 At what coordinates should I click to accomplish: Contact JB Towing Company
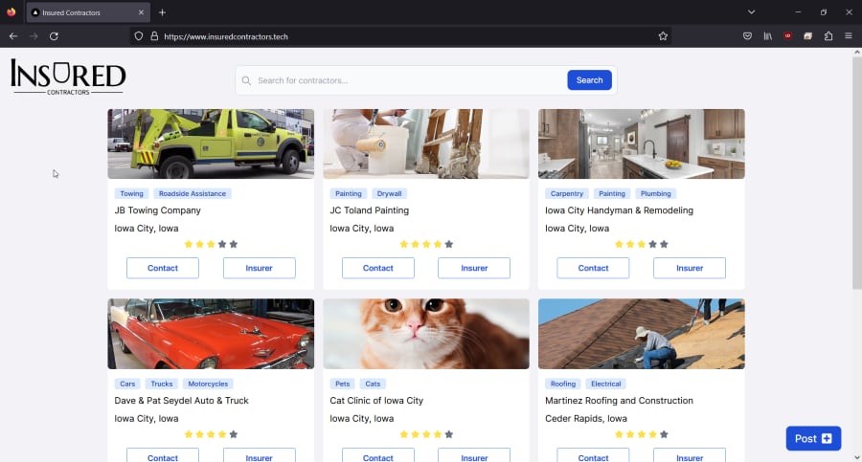click(163, 268)
